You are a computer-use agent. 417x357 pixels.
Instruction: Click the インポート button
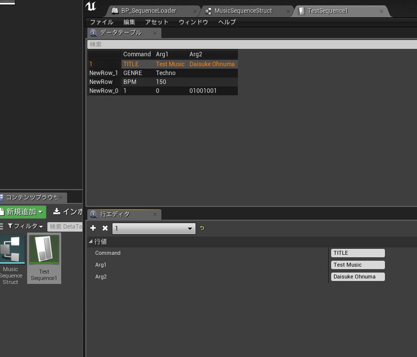68,212
